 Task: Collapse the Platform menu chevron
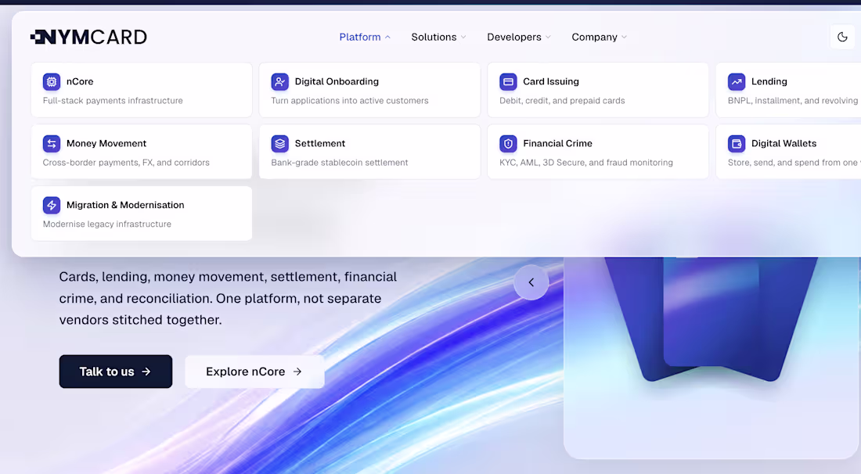click(x=387, y=38)
